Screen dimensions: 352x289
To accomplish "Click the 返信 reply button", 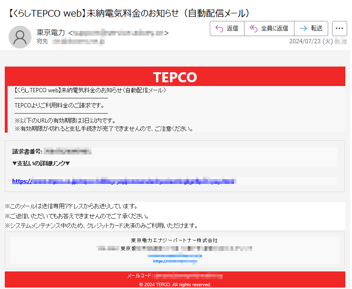I will [x=227, y=29].
